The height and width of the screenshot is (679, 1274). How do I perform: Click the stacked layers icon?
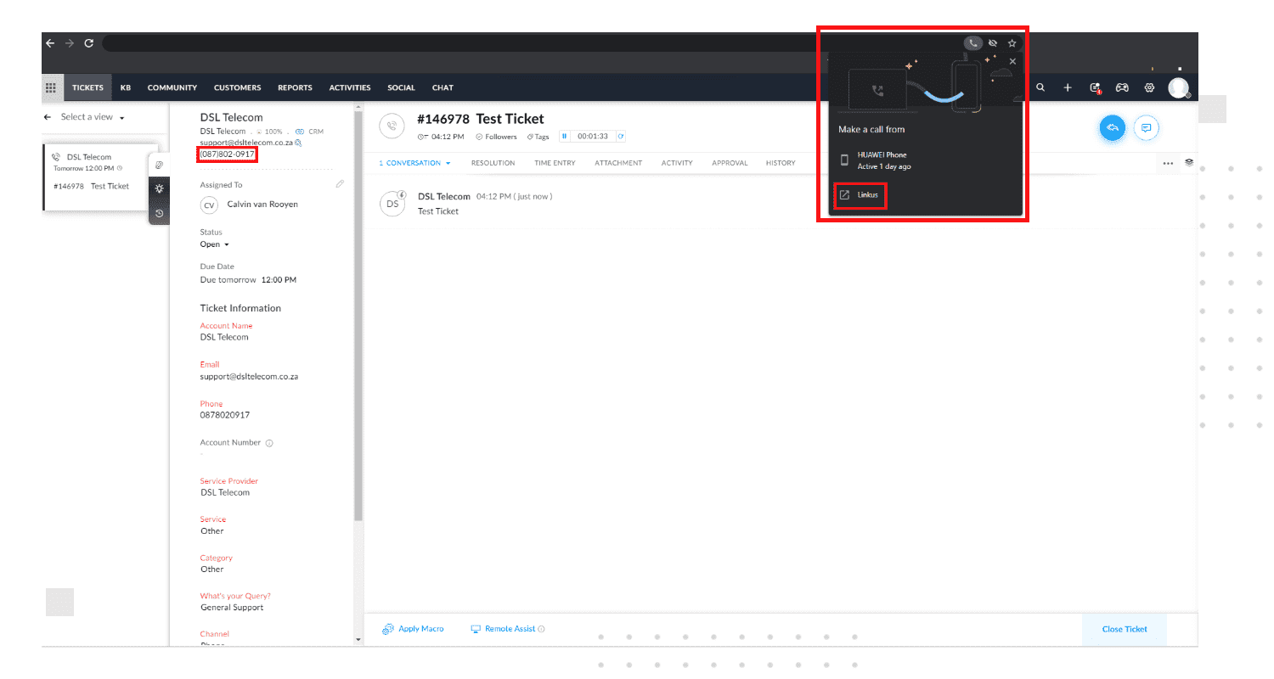[x=1189, y=162]
